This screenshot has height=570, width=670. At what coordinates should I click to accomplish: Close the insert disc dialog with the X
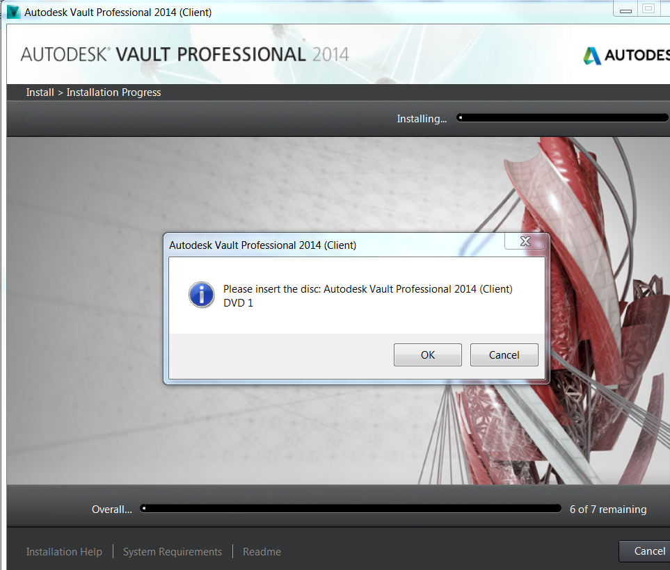tap(525, 241)
